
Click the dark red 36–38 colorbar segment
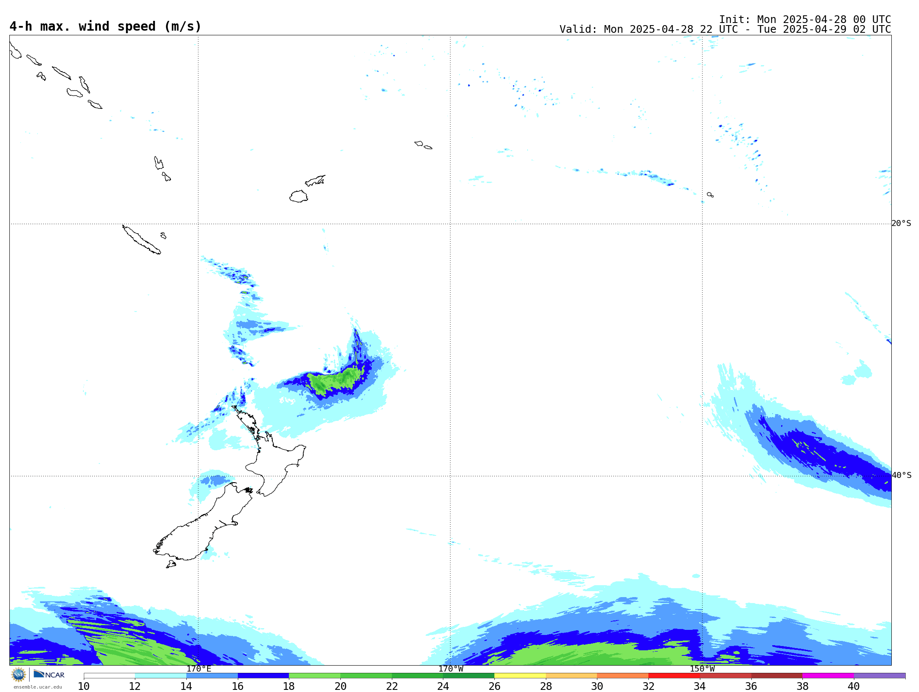click(776, 676)
